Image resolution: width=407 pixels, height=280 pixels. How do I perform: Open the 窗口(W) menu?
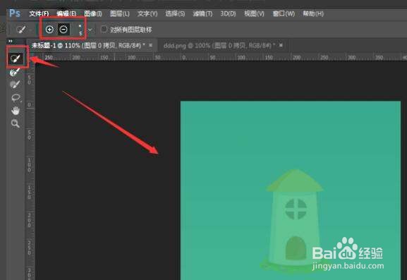tap(284, 13)
